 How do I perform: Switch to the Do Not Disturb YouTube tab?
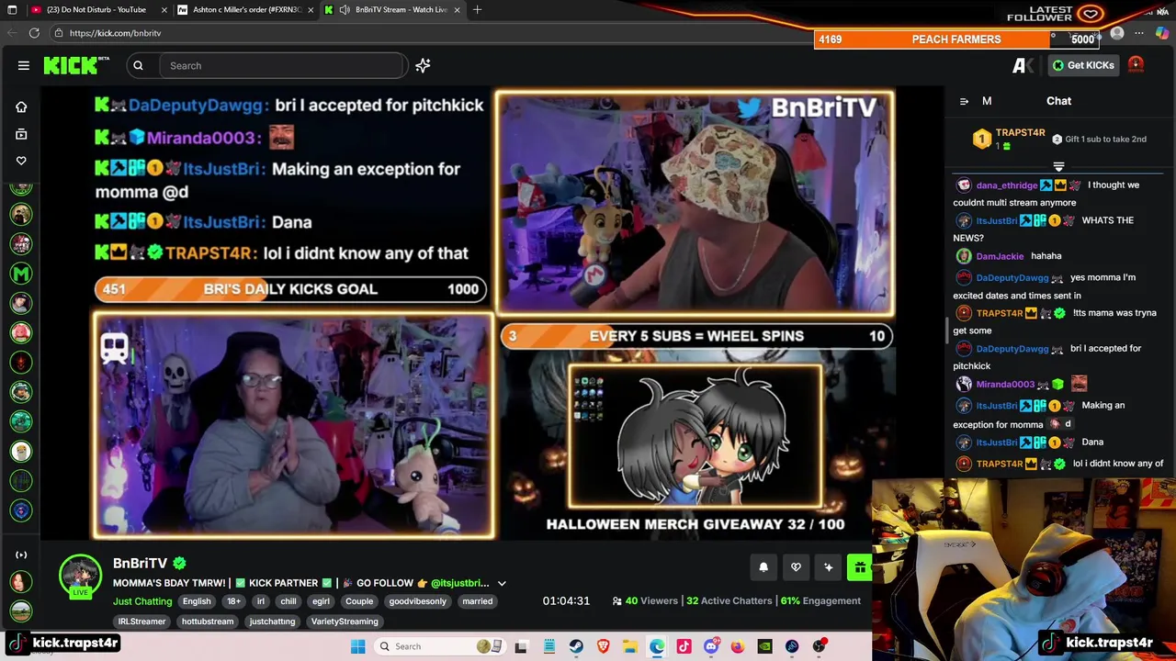tap(96, 9)
